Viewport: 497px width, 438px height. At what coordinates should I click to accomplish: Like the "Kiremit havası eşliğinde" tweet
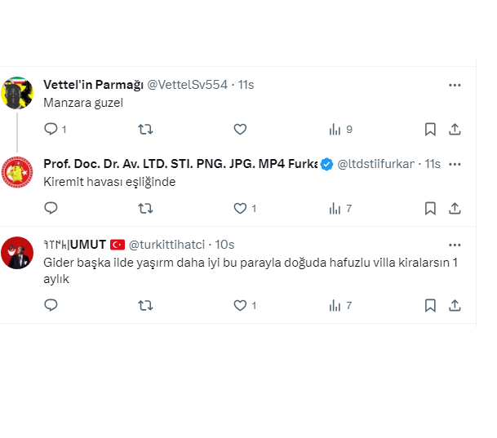pos(240,208)
